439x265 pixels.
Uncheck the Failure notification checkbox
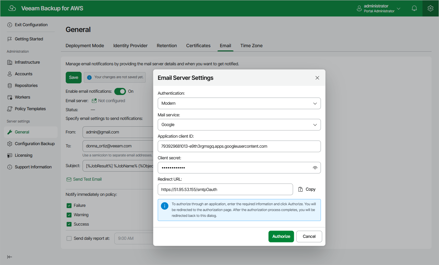click(x=69, y=206)
